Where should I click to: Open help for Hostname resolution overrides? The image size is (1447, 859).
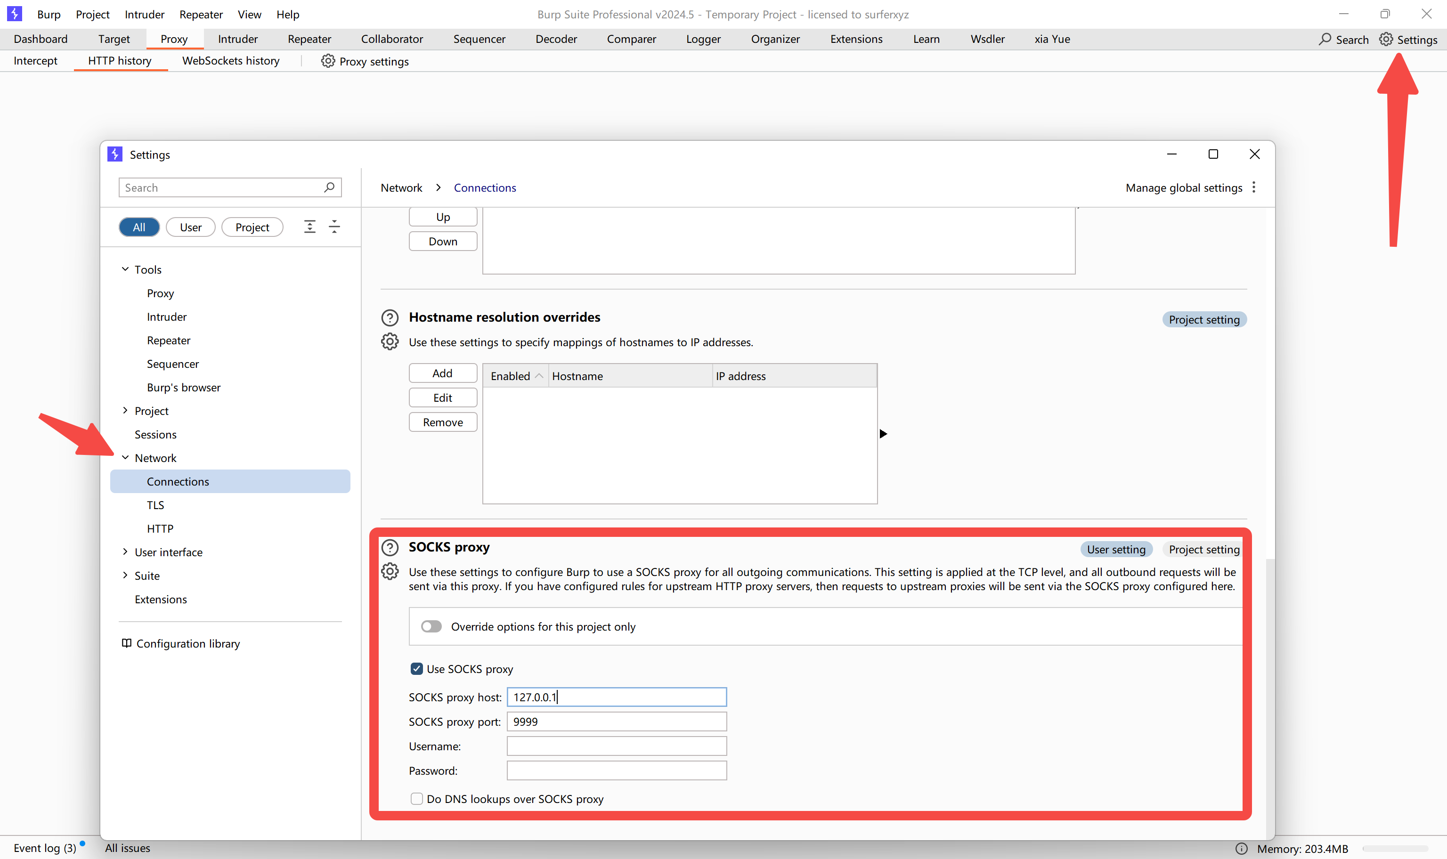(390, 318)
